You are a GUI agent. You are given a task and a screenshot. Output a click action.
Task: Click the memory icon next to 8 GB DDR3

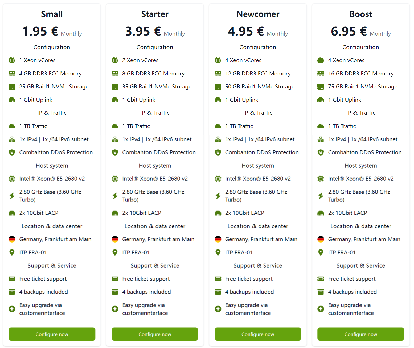coord(115,74)
